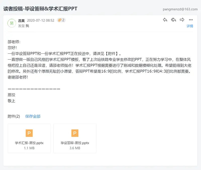
Task: Click file name 学术汇报-蒸饺.pptx
Action: 29,143
